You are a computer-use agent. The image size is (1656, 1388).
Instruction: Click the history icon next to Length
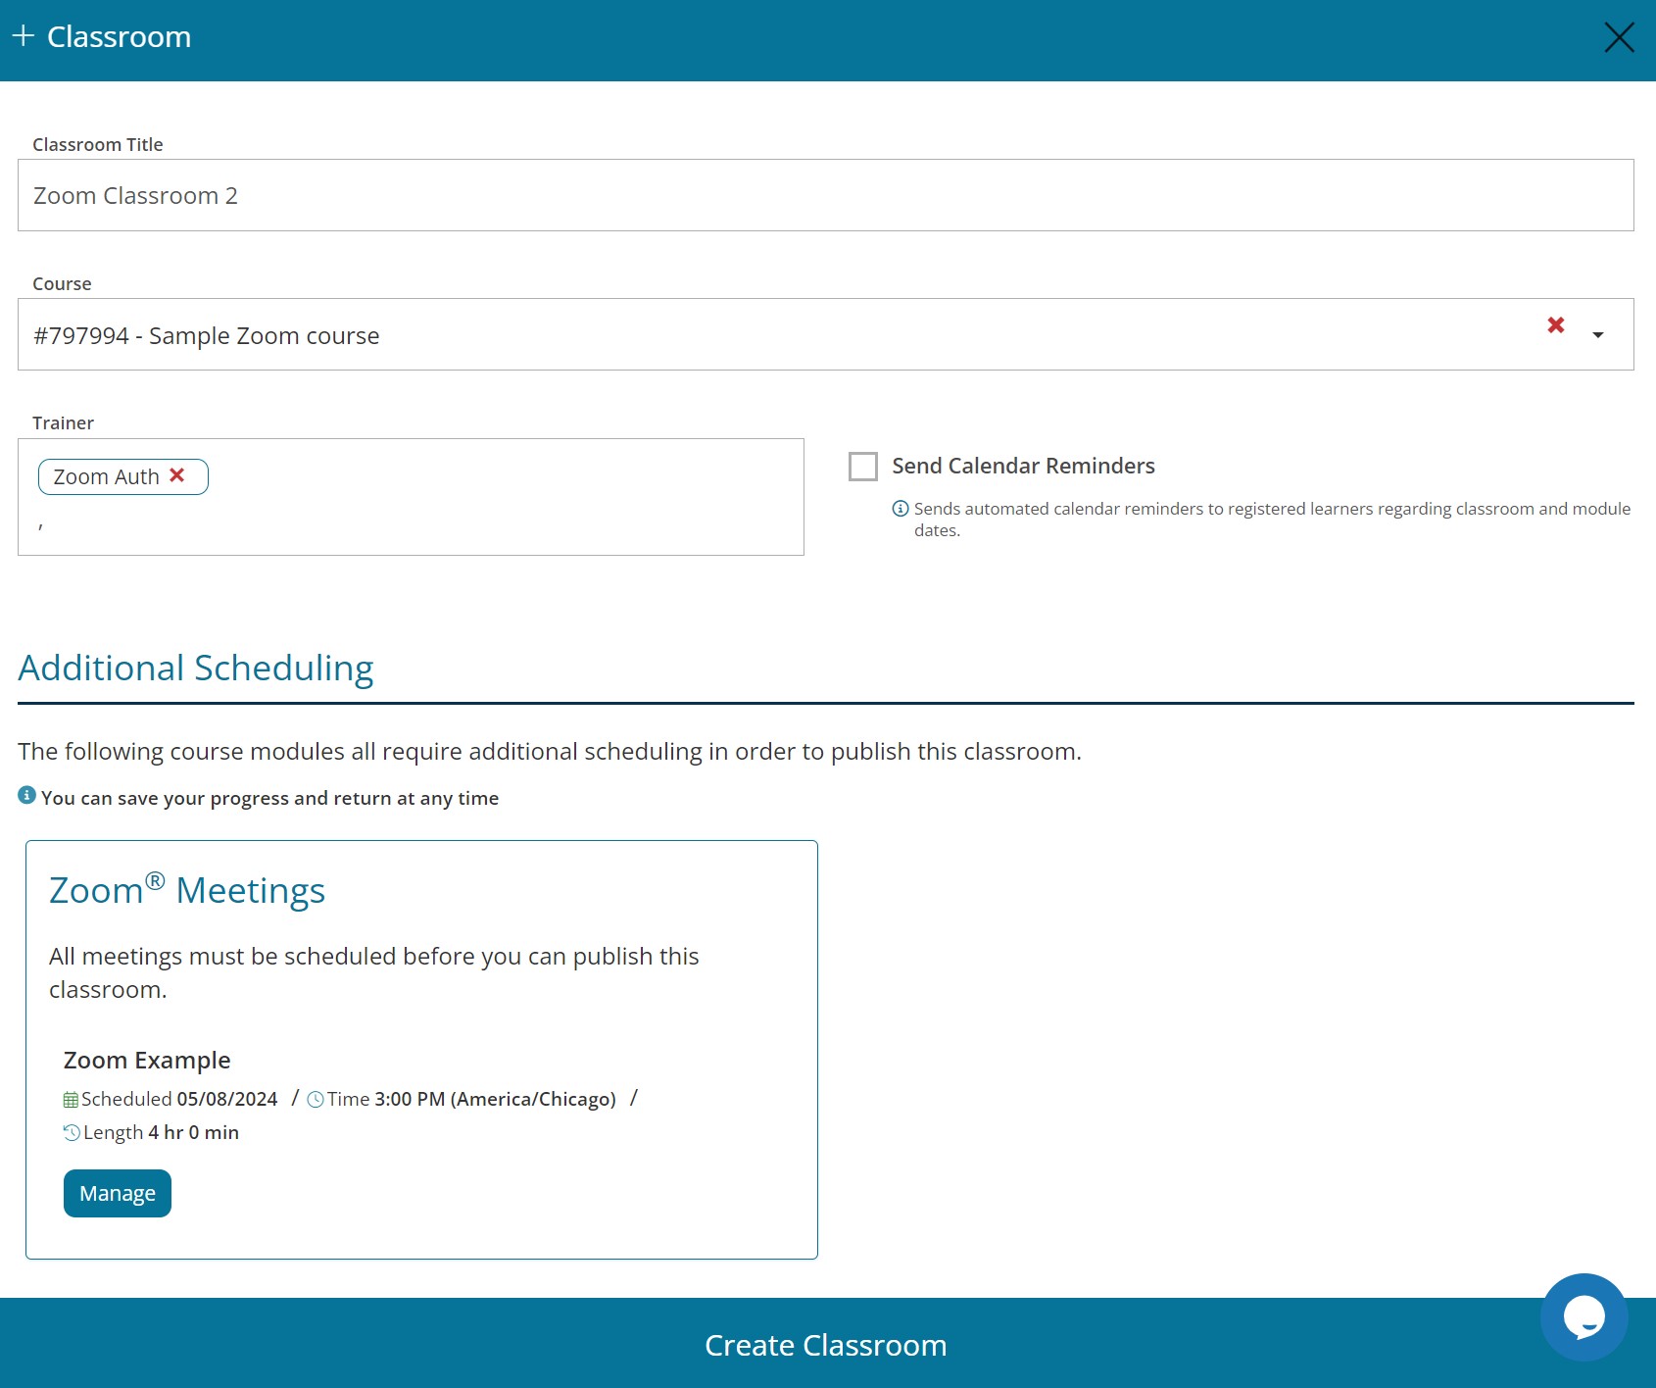point(72,1133)
